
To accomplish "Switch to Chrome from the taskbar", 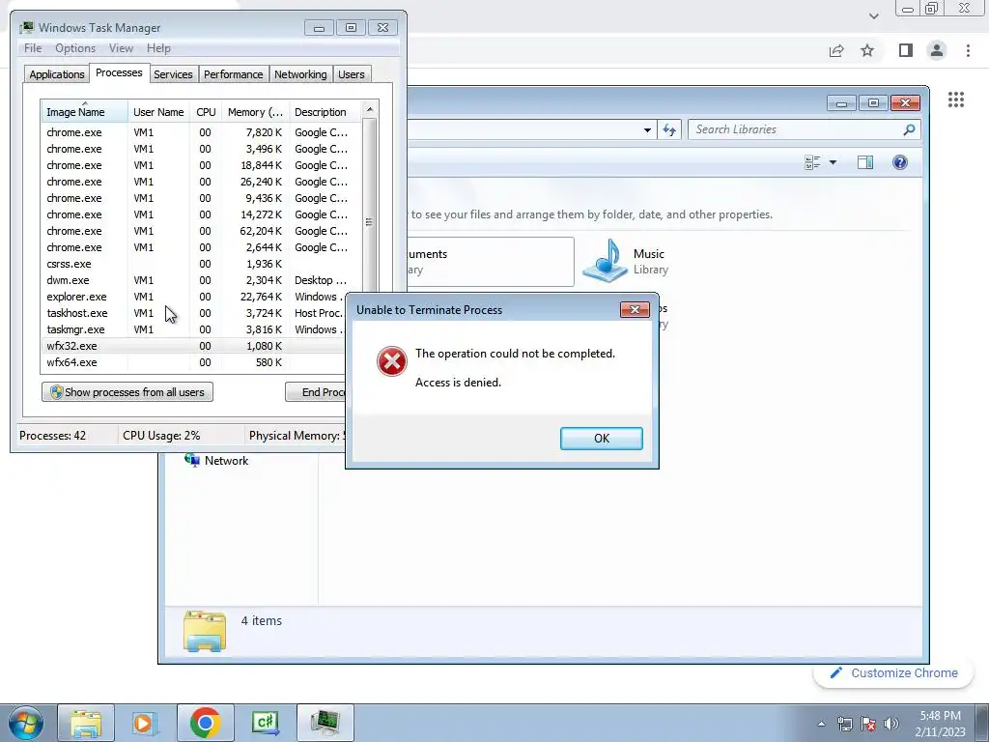I will point(205,723).
